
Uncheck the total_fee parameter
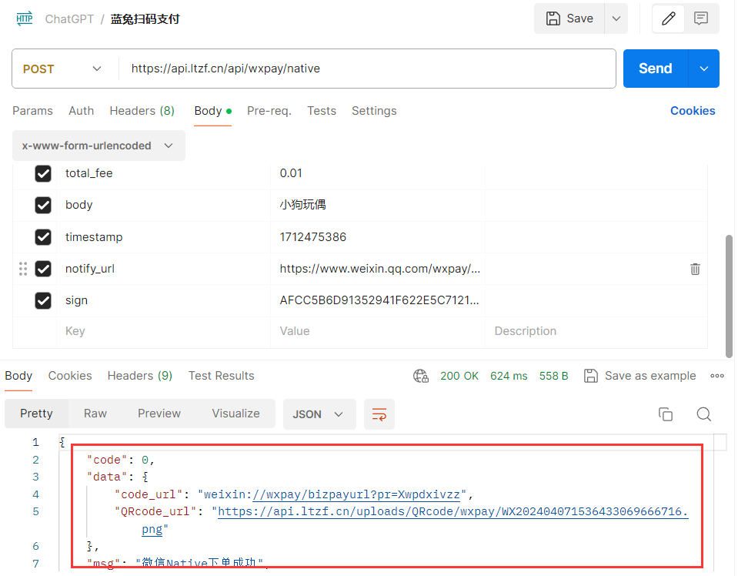click(43, 173)
